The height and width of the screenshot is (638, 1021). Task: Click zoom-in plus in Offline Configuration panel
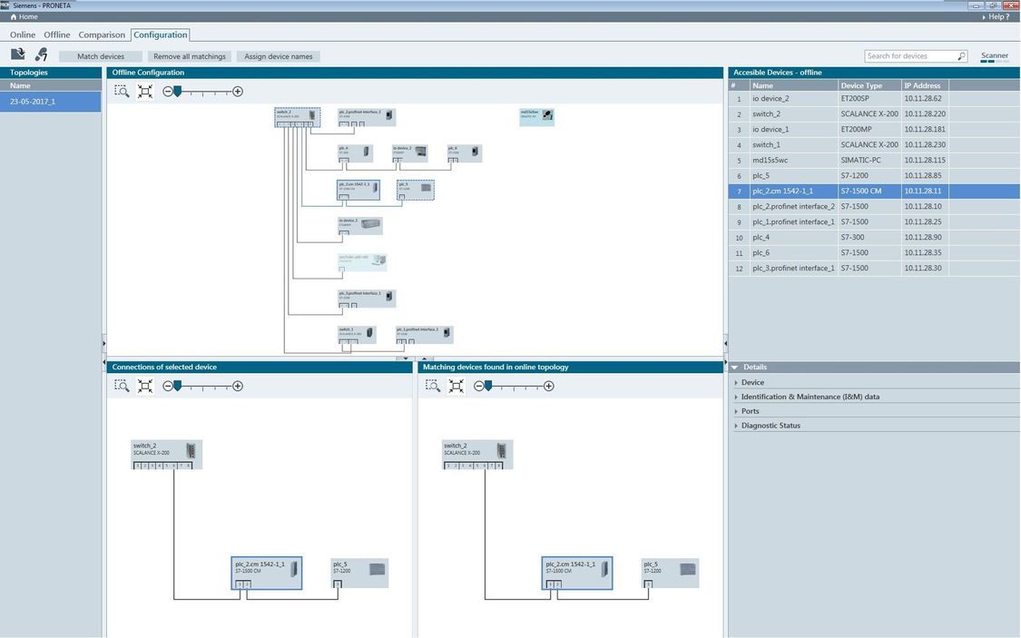pos(238,92)
